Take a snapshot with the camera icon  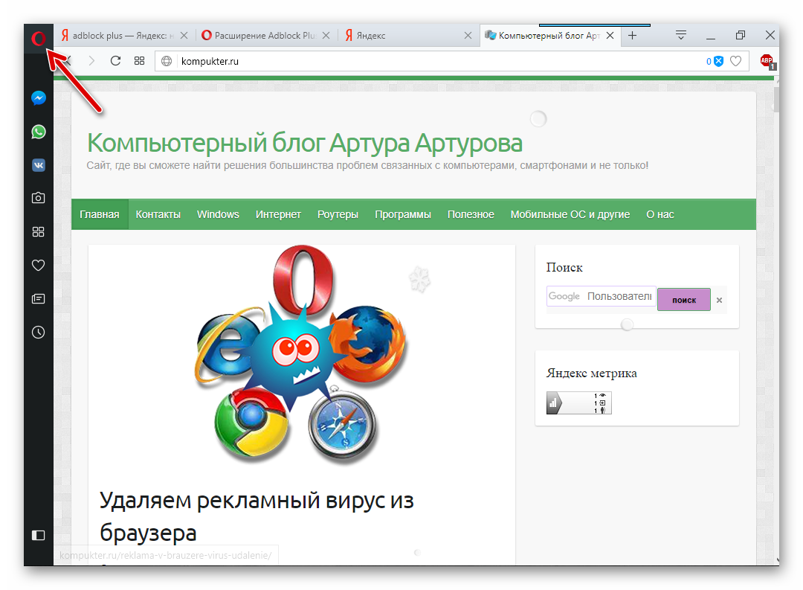point(39,198)
